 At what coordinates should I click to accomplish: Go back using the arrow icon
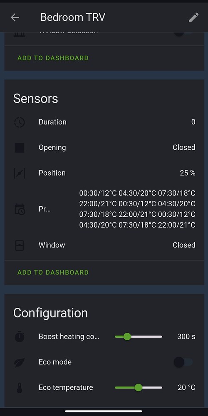(x=15, y=17)
